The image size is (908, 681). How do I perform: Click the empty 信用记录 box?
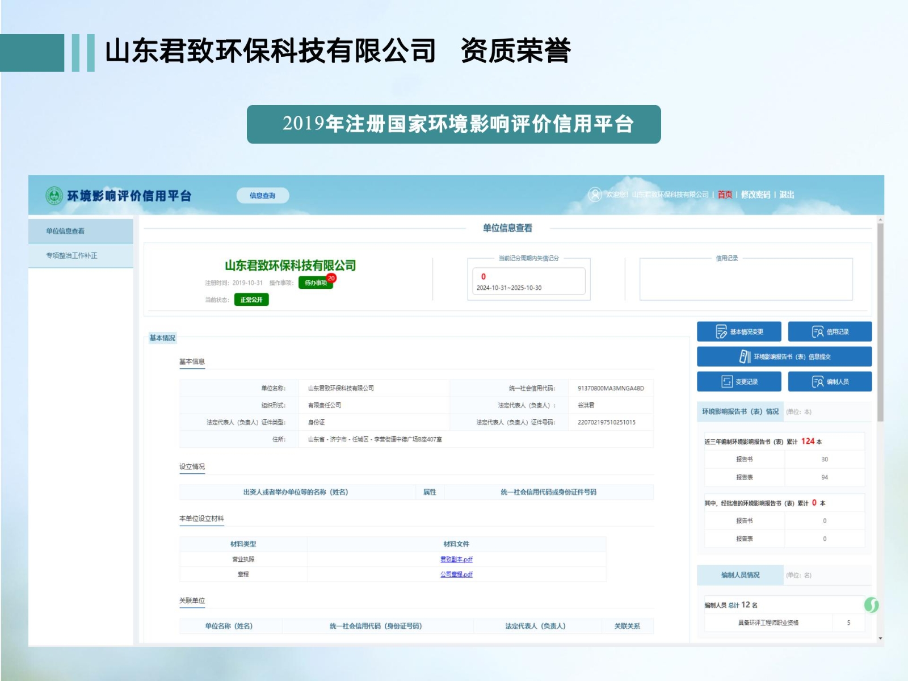[x=746, y=279]
